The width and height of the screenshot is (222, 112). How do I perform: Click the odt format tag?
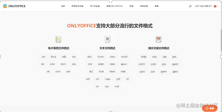88,79
